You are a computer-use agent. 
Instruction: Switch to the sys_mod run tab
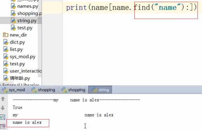click(14, 90)
